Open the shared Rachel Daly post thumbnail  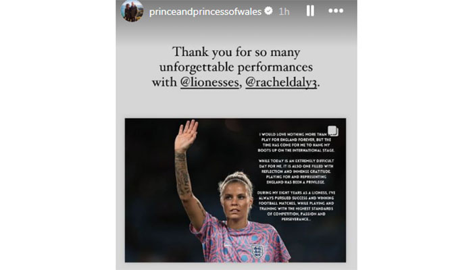[235, 190]
